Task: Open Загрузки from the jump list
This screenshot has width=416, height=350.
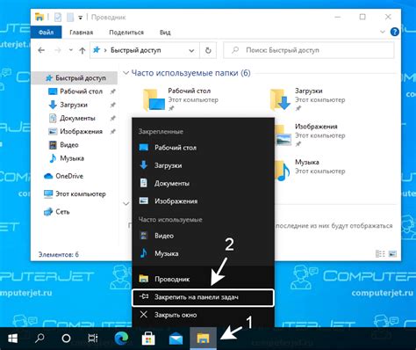Action: point(203,165)
